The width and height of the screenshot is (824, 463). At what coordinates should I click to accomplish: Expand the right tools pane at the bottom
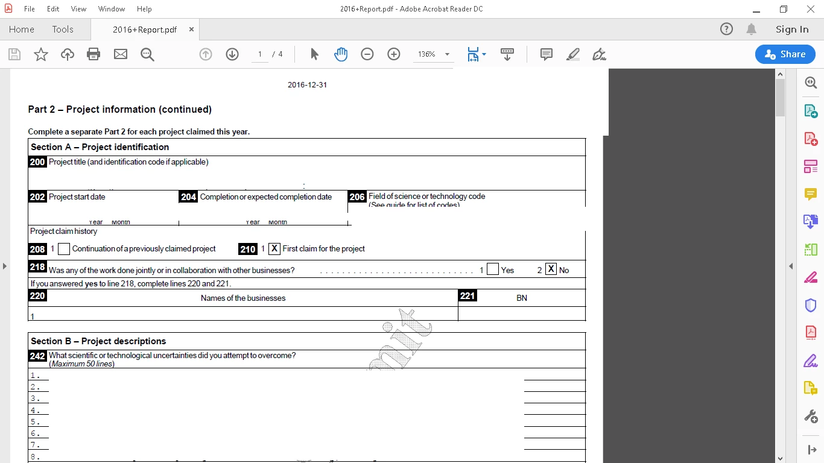pyautogui.click(x=811, y=450)
